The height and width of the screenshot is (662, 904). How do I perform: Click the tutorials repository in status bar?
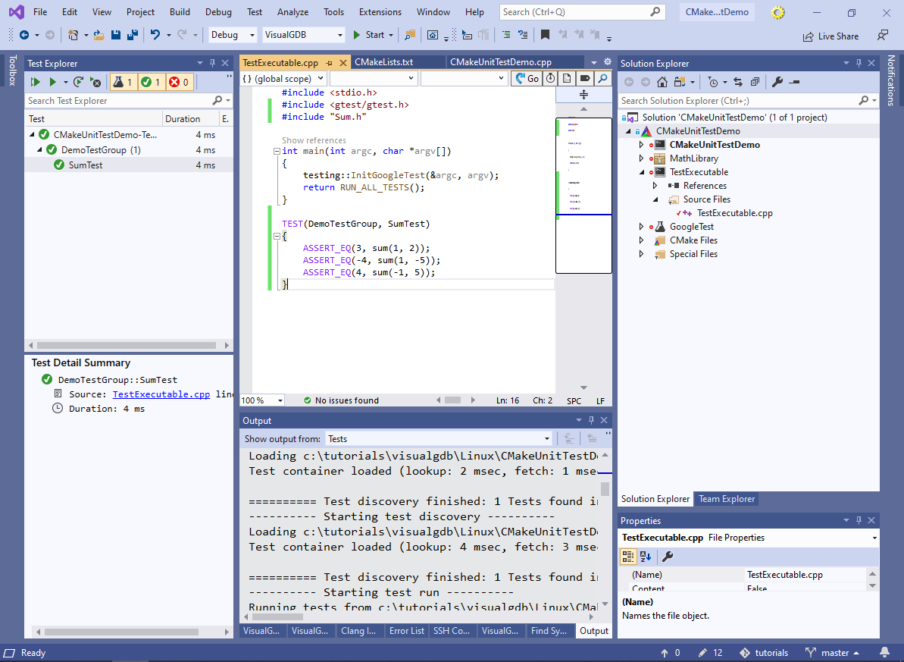pyautogui.click(x=763, y=653)
